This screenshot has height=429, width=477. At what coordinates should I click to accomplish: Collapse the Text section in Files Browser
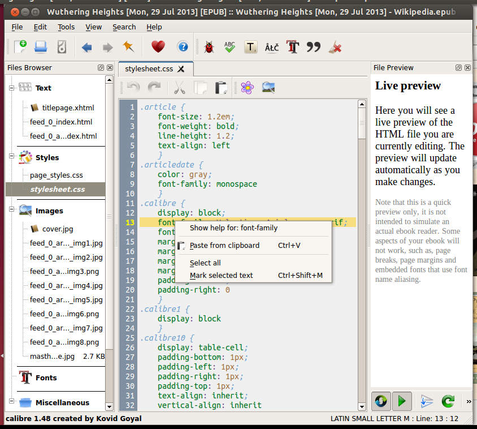[11, 88]
